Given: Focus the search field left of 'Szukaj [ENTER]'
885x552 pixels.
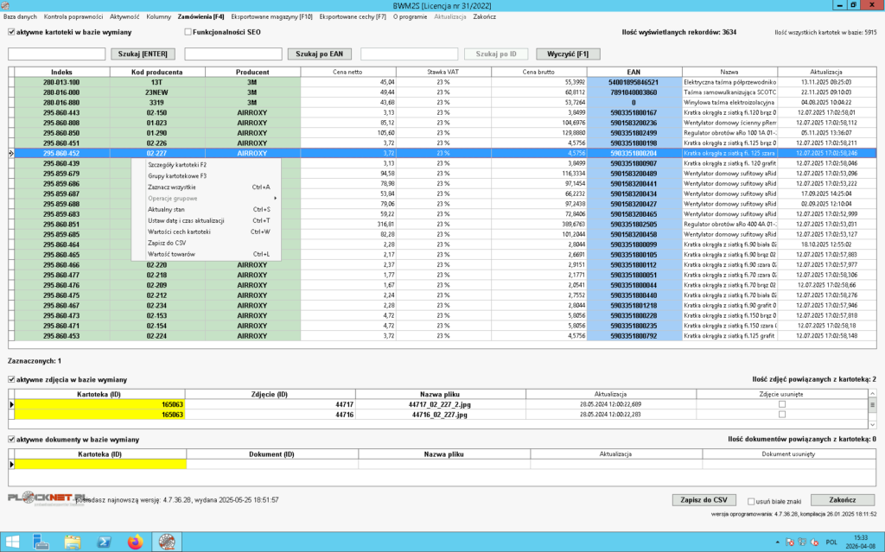Looking at the screenshot, I should pyautogui.click(x=58, y=54).
